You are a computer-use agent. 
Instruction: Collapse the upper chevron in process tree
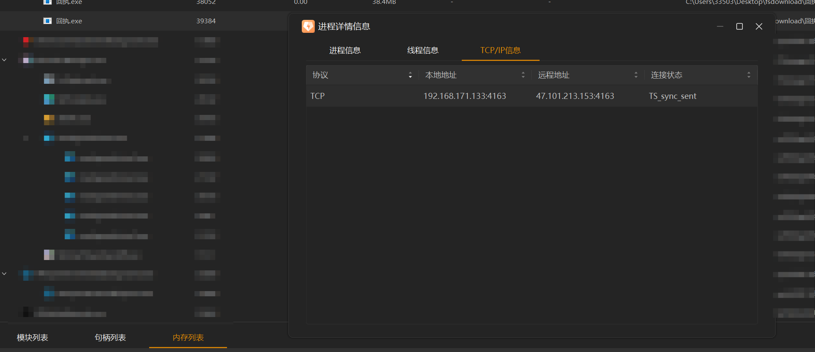(x=4, y=60)
